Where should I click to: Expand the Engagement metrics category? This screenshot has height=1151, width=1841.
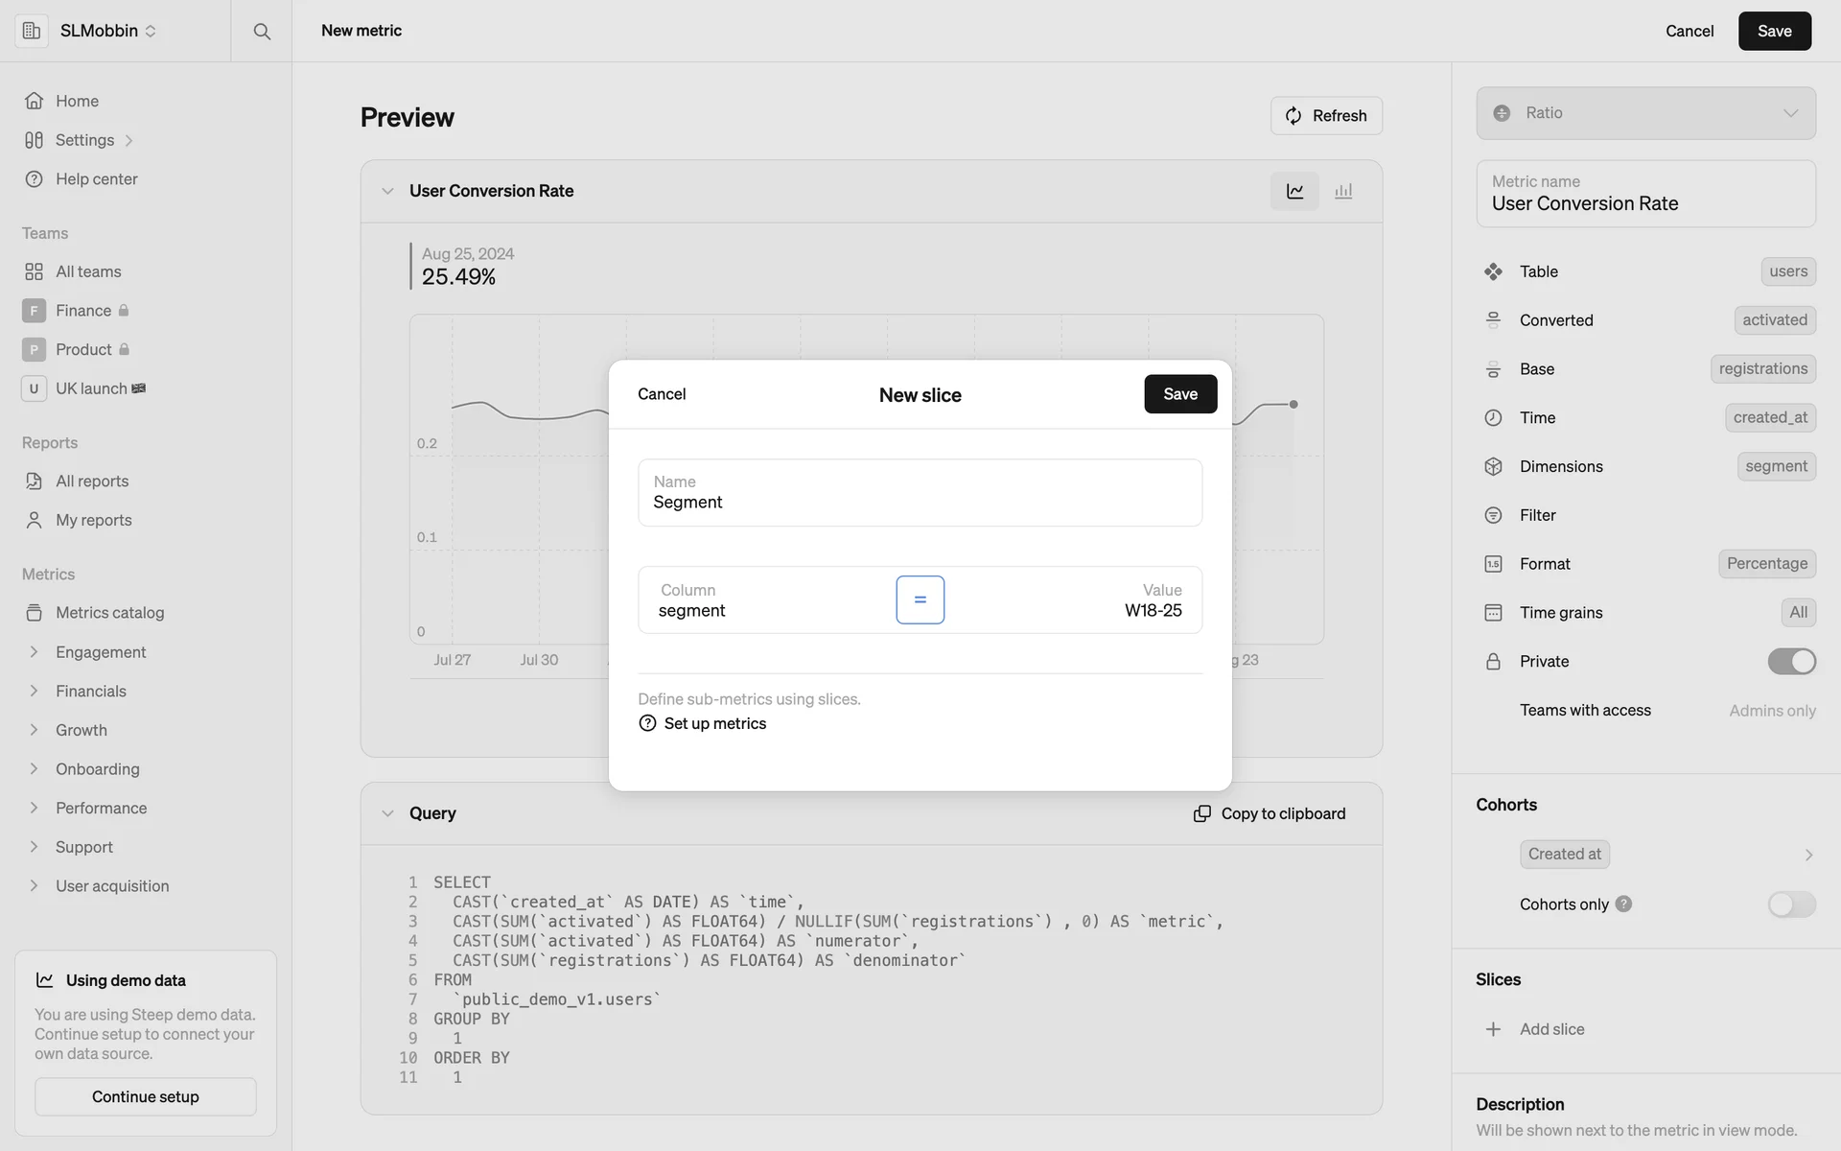tap(35, 652)
